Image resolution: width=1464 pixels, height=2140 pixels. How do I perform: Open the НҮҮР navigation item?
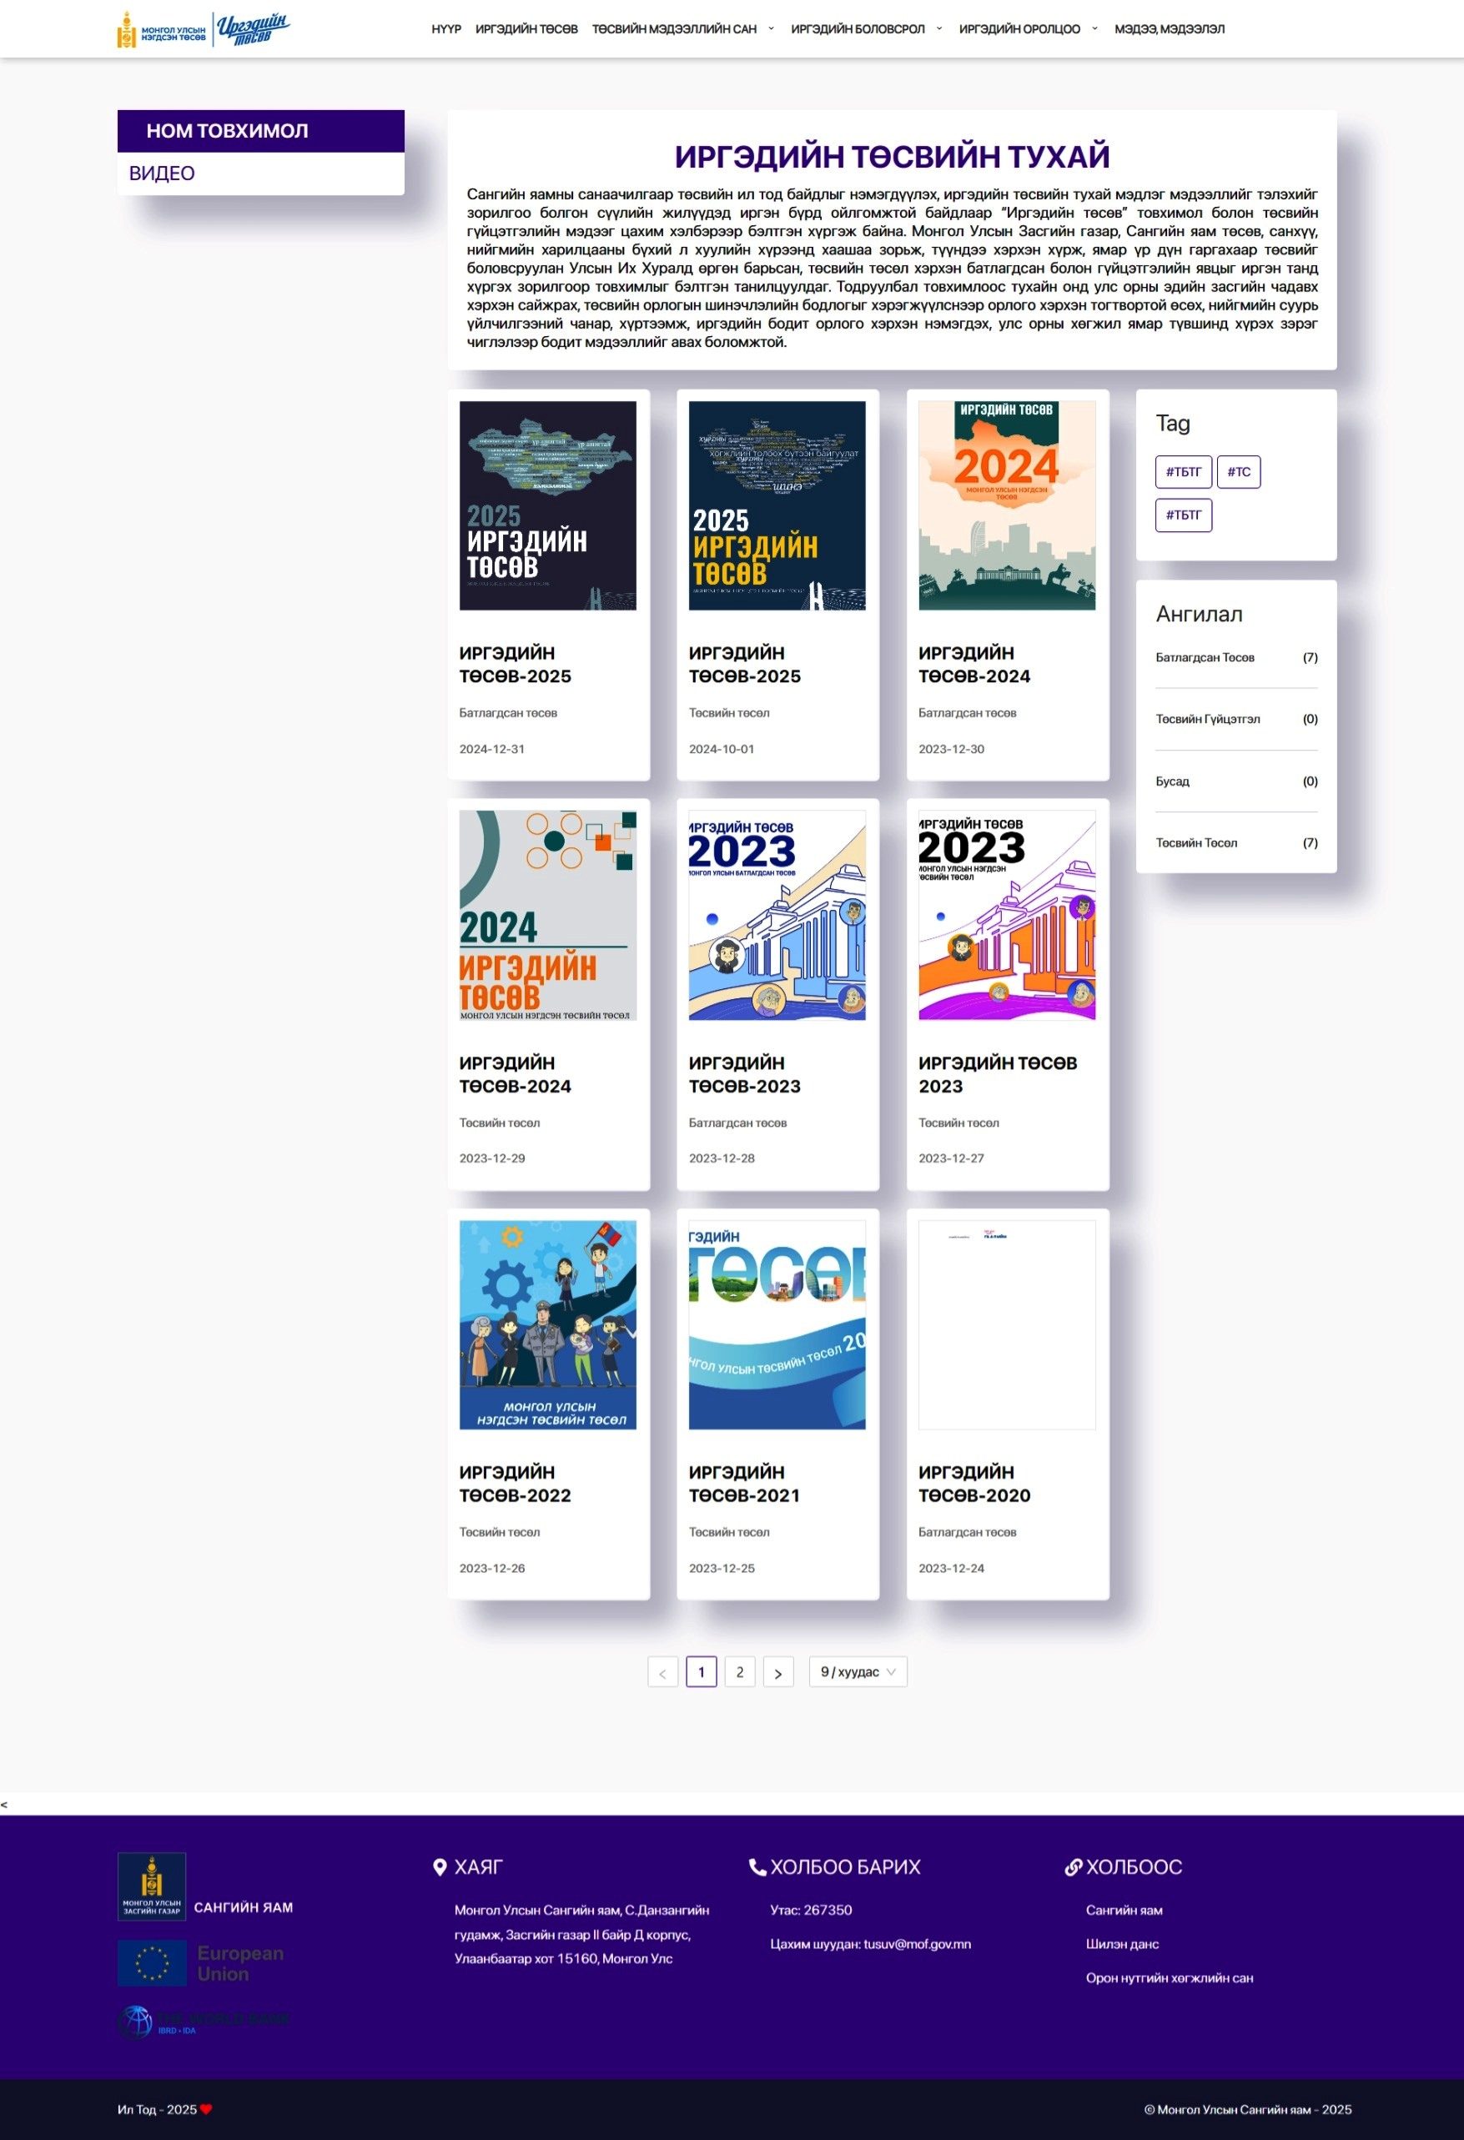coord(446,28)
